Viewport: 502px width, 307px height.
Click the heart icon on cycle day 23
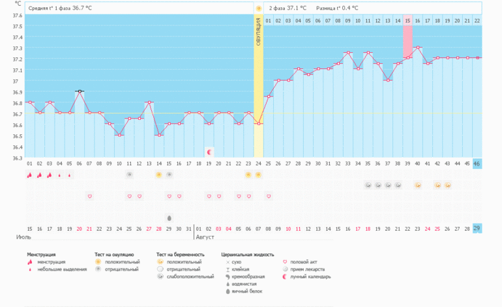coord(249,196)
